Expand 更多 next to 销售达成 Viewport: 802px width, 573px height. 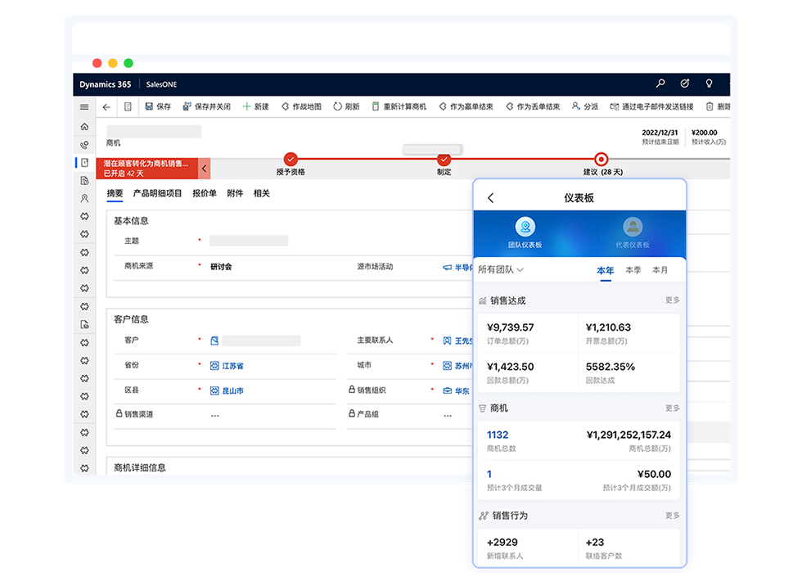(x=672, y=300)
